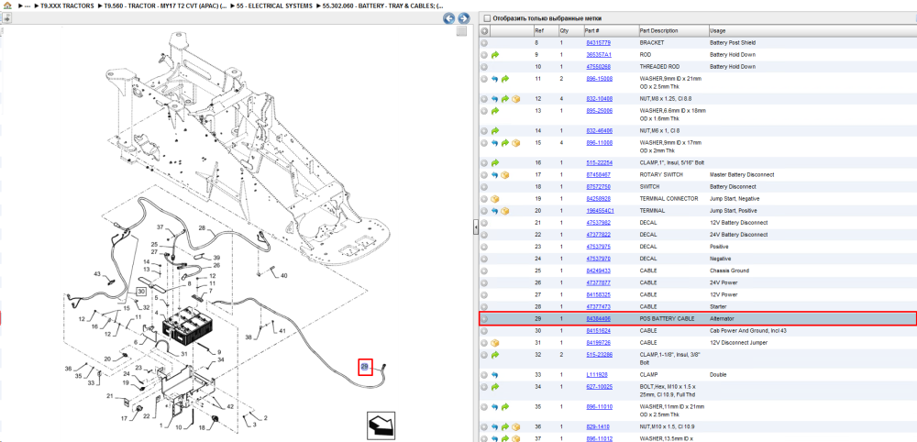
Task: Toggle selection circle for row 18 SWITCH
Action: pos(484,186)
